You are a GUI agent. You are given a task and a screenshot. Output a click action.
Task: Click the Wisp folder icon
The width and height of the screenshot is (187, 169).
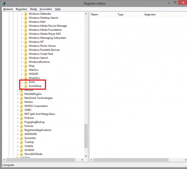tap(26, 66)
